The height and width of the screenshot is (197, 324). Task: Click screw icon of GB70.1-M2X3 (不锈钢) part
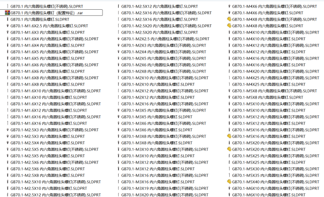pyautogui.click(x=119, y=45)
